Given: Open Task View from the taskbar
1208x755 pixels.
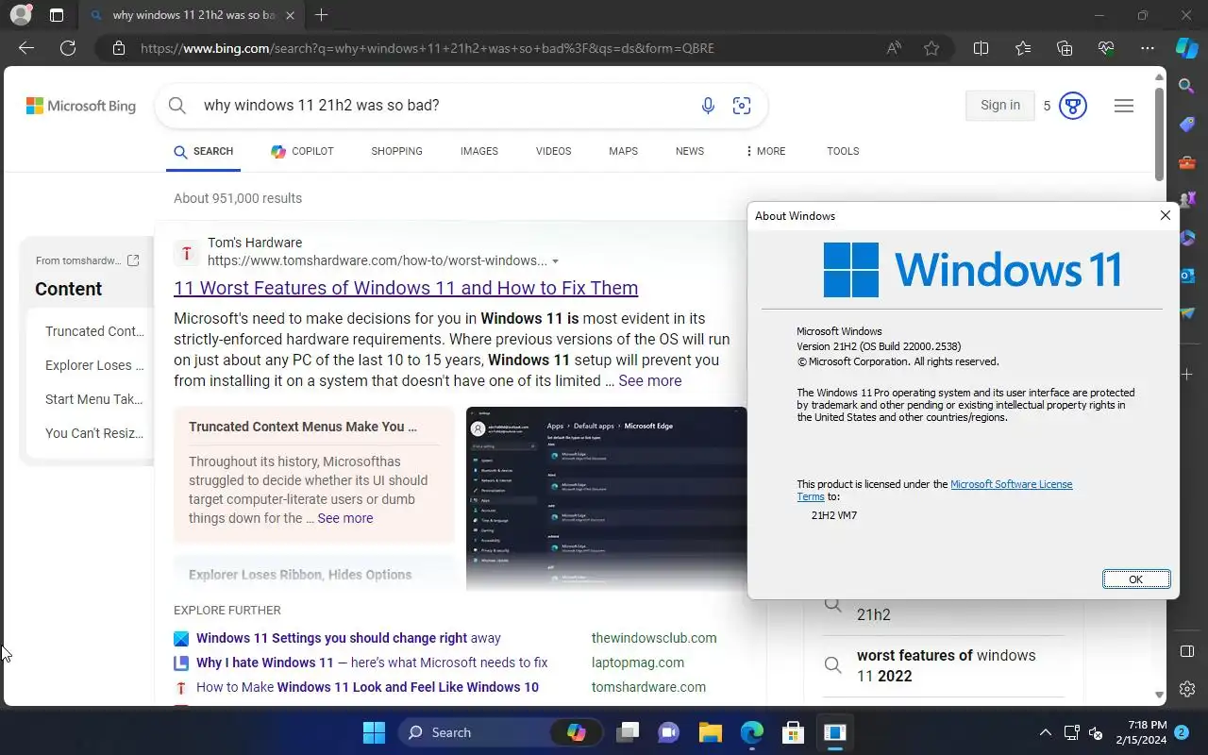Looking at the screenshot, I should click(x=628, y=732).
